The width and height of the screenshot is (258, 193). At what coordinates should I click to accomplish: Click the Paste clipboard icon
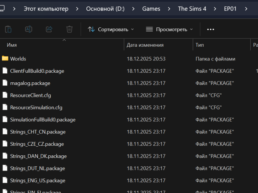point(8,29)
